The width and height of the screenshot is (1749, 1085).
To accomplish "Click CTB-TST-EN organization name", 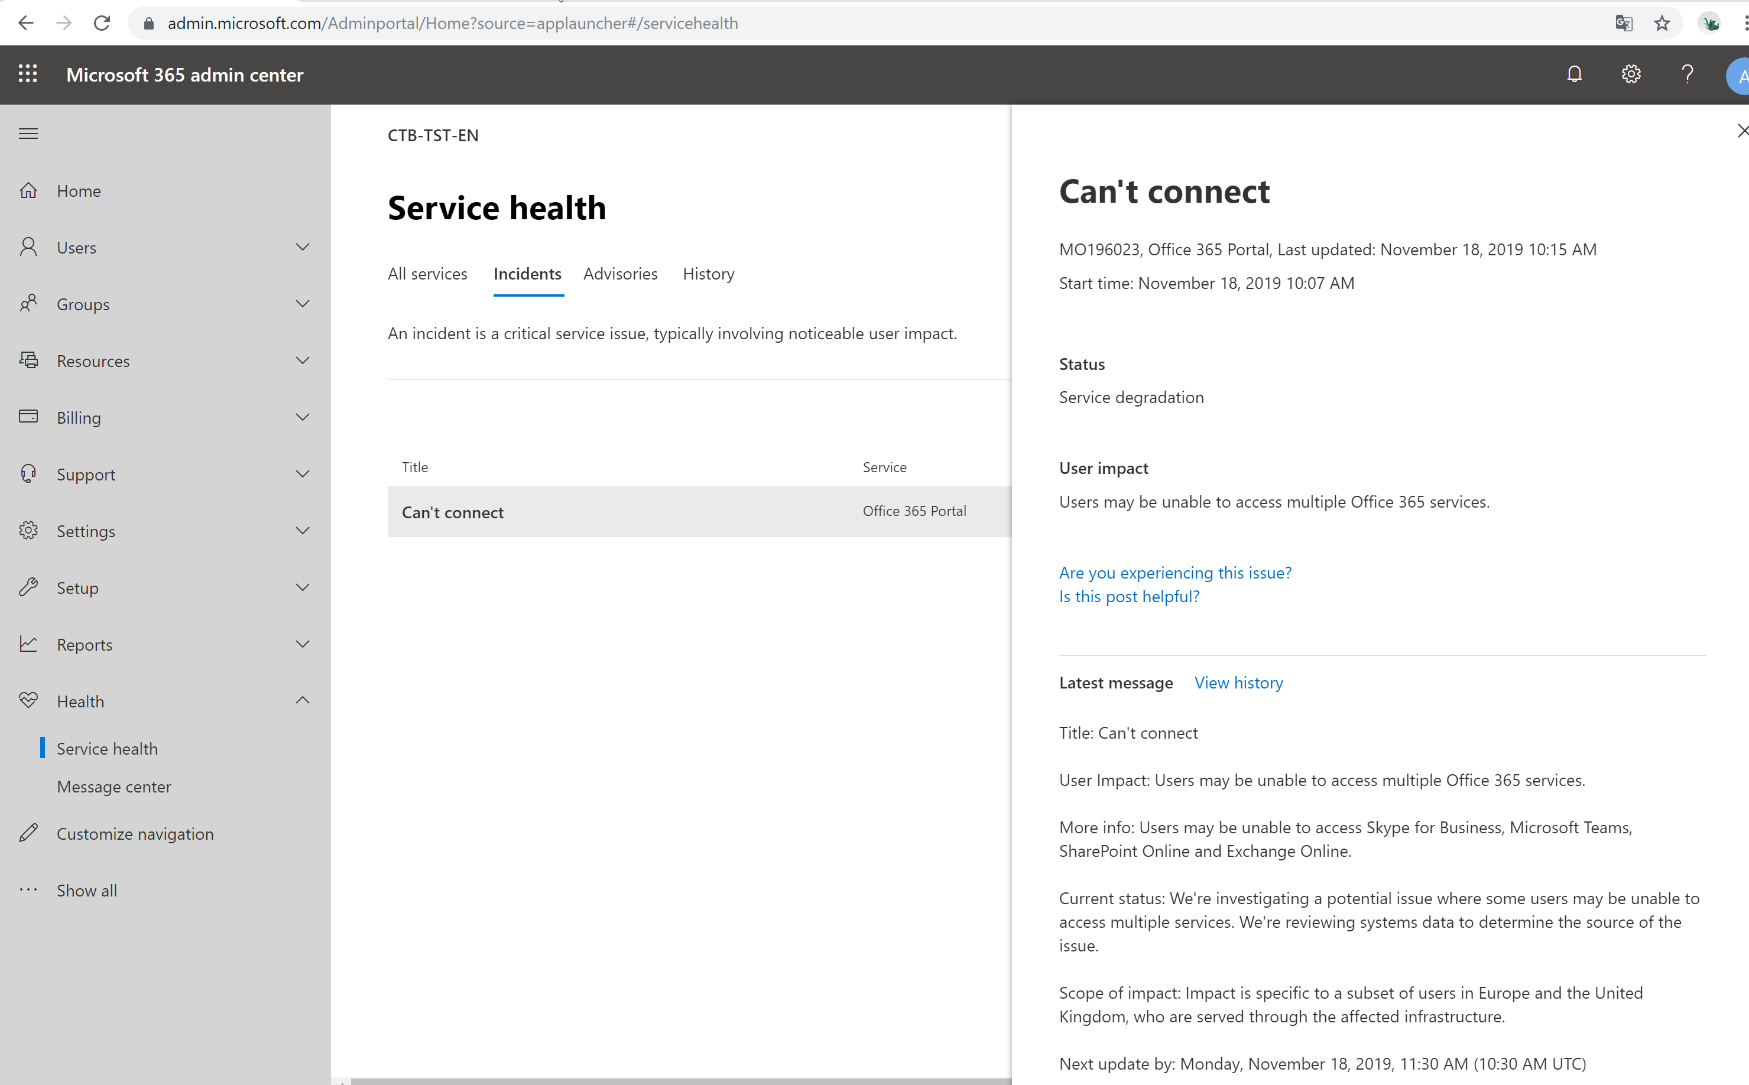I will click(x=433, y=136).
